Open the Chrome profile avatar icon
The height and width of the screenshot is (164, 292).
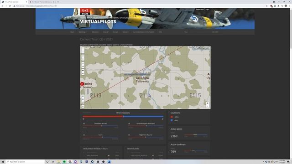pos(286,6)
